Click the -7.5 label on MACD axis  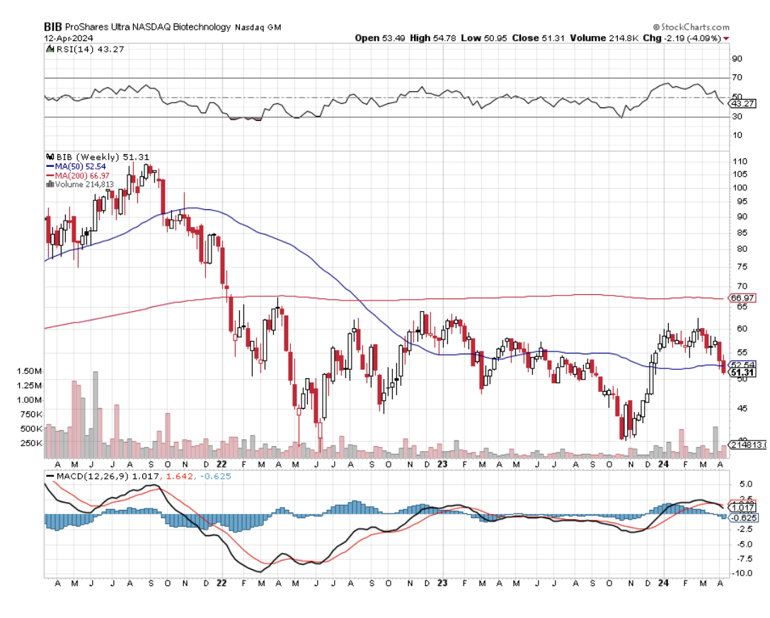pyautogui.click(x=744, y=559)
